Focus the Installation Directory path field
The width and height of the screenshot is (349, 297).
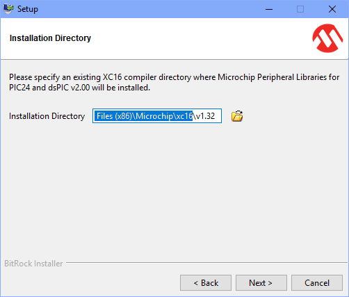point(157,116)
